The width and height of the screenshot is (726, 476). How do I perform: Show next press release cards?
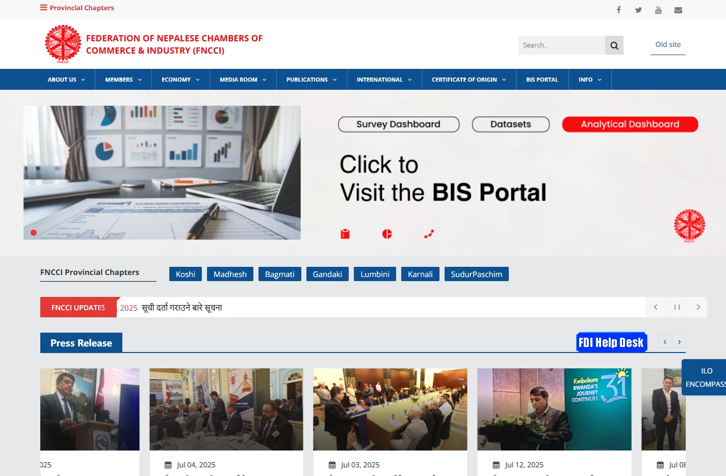pos(679,342)
